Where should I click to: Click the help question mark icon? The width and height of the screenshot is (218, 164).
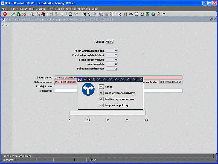coord(164,14)
